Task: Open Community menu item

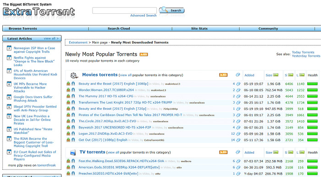Action: [x=268, y=28]
